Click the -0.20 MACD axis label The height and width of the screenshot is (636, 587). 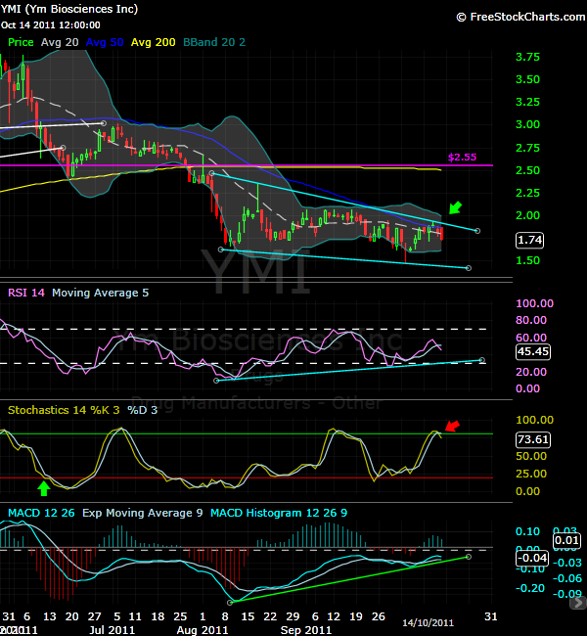pyautogui.click(x=530, y=588)
